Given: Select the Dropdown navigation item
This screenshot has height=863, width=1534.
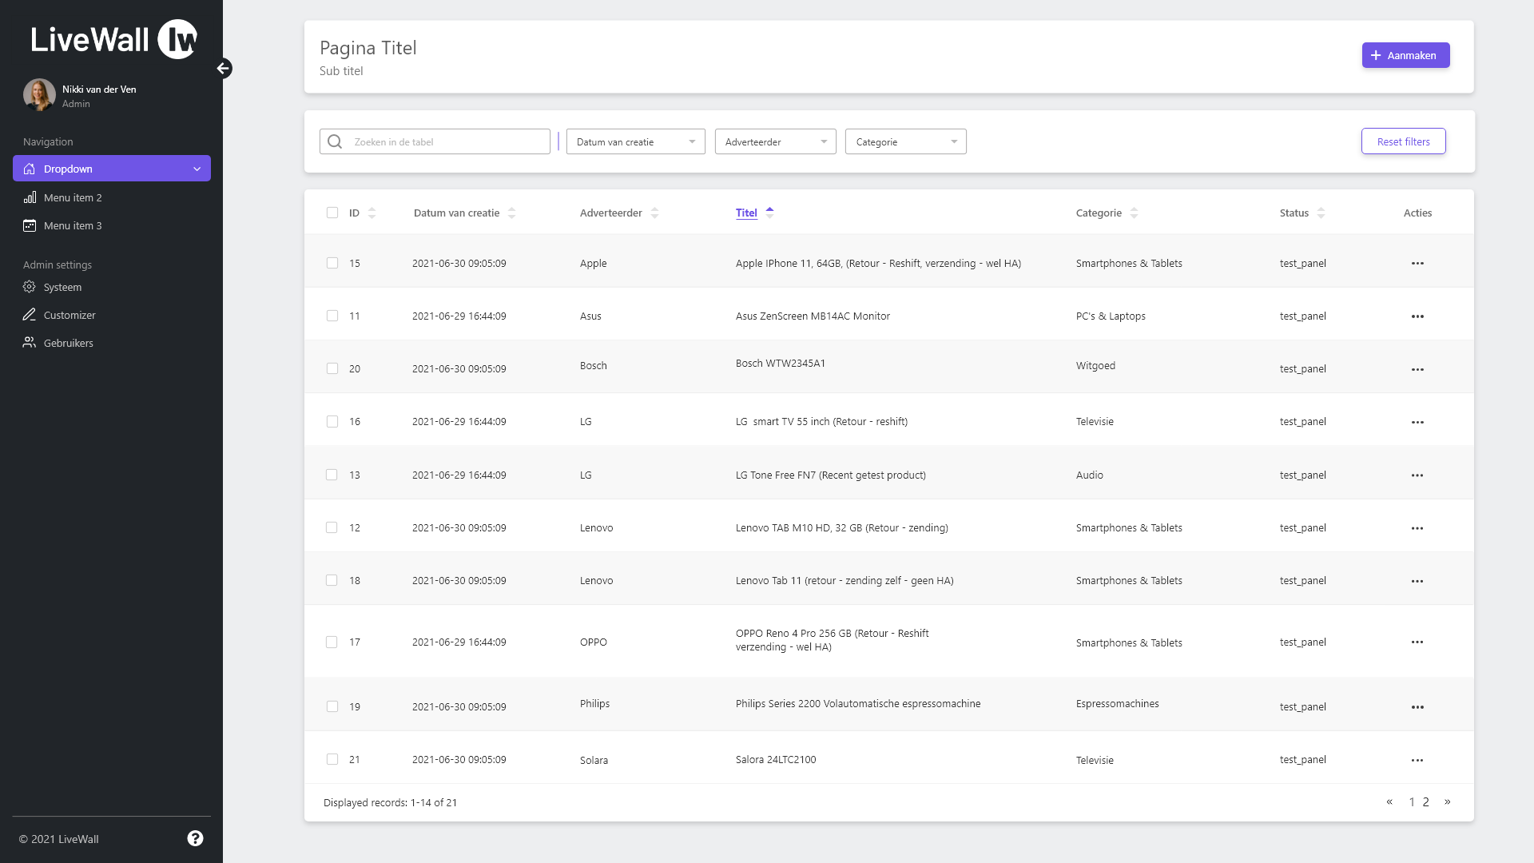Looking at the screenshot, I should point(112,169).
